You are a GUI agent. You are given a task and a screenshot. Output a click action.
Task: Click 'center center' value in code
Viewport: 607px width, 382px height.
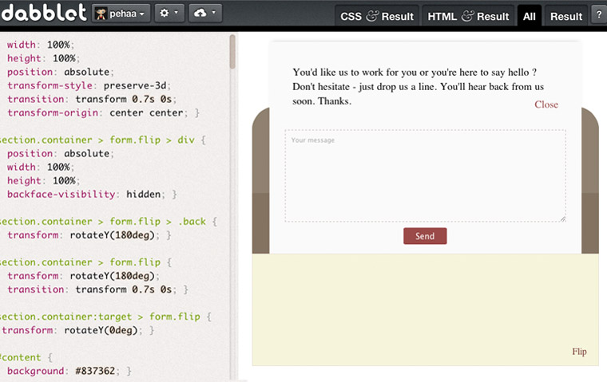(x=146, y=113)
